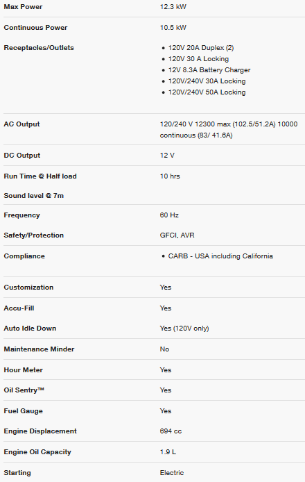This screenshot has width=305, height=482.
Task: Select the CARB - USA including California item
Action: click(220, 256)
